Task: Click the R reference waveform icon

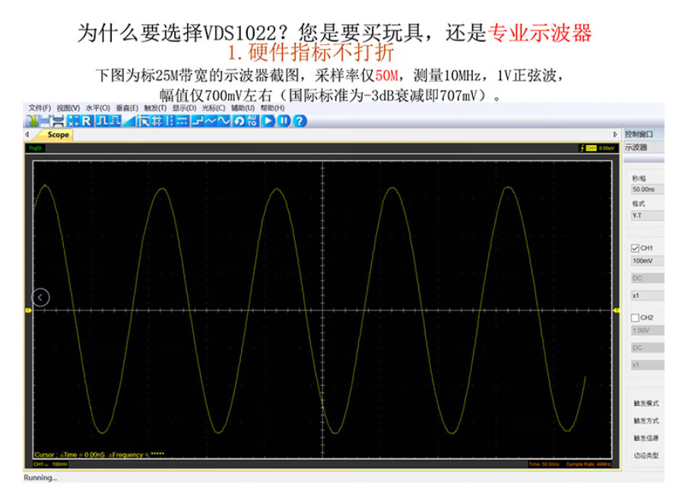Action: point(87,121)
